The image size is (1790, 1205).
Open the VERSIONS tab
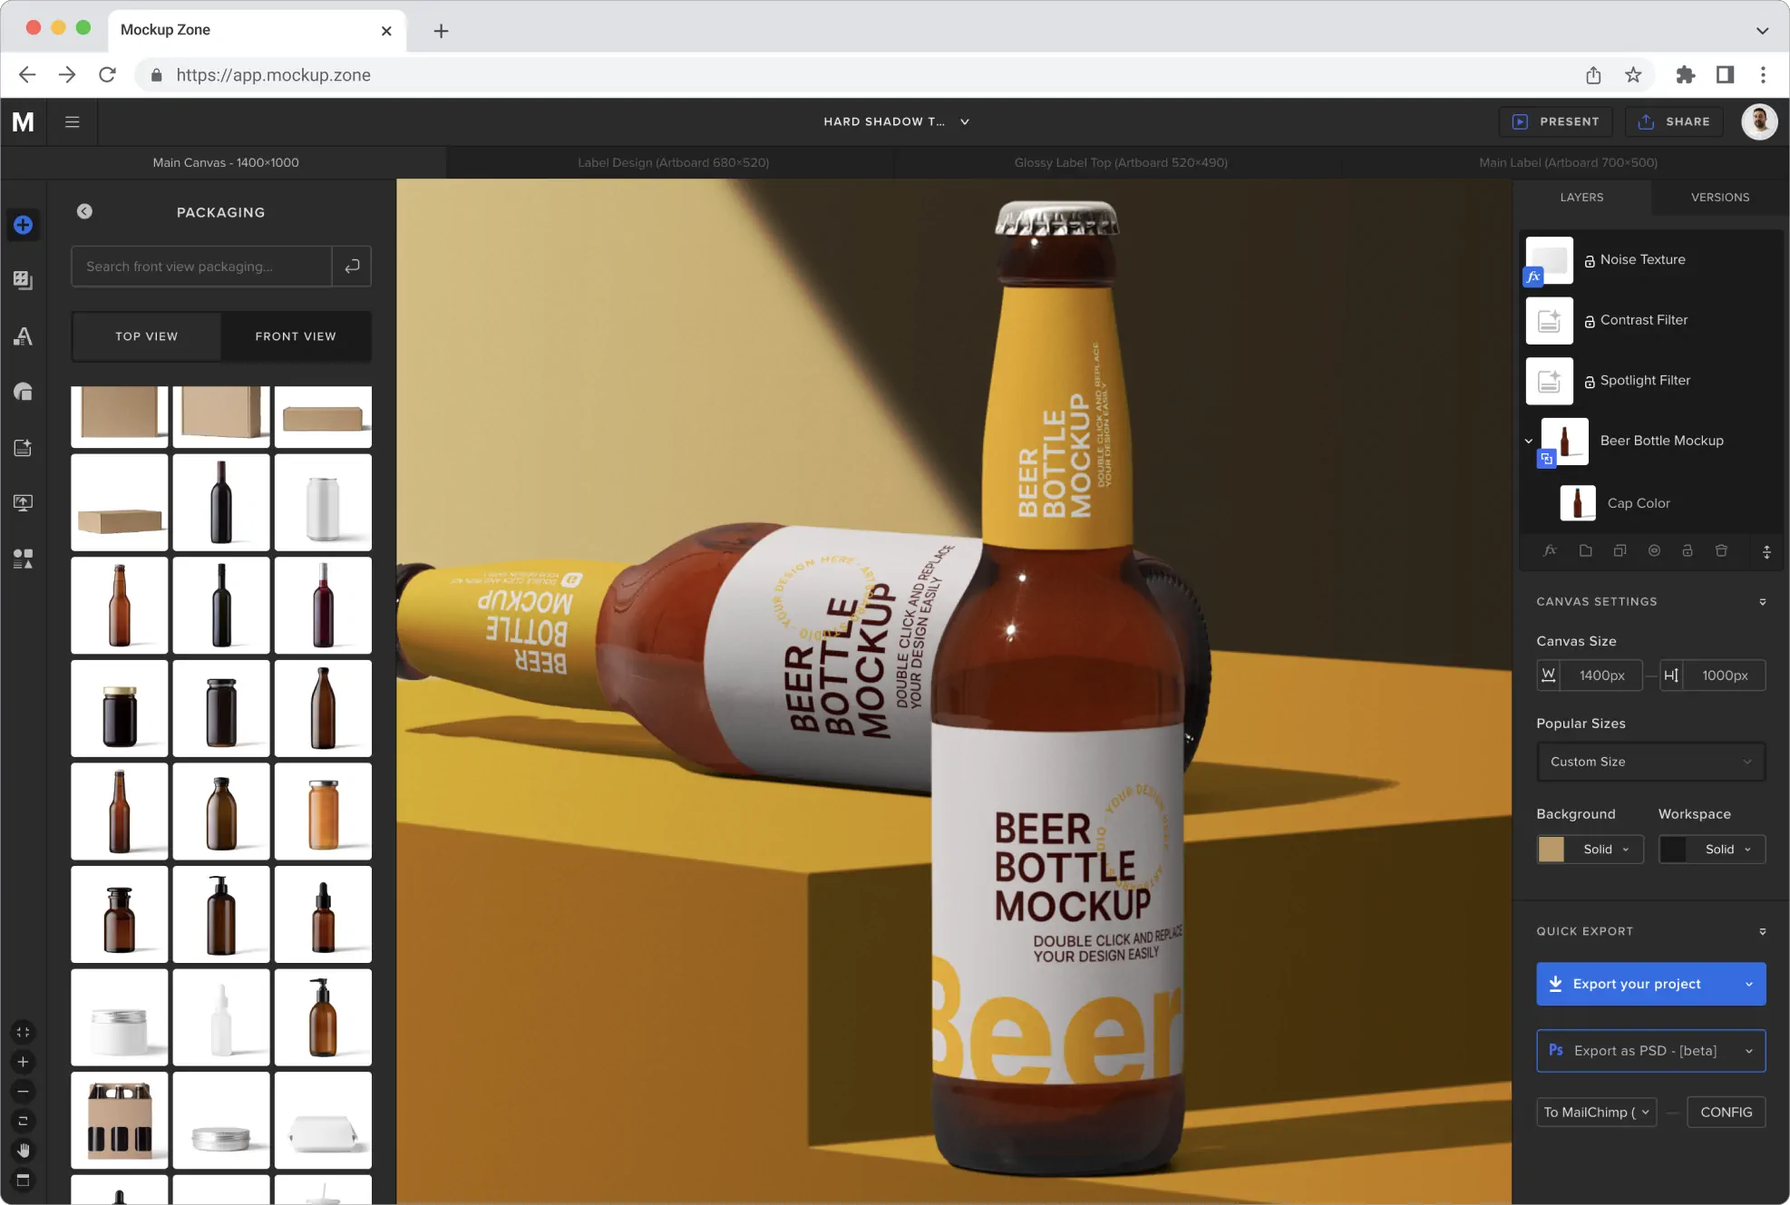click(1719, 197)
